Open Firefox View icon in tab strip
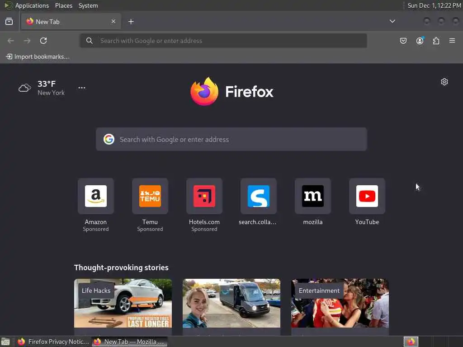Viewport: 463px width, 347px height. coord(9,22)
